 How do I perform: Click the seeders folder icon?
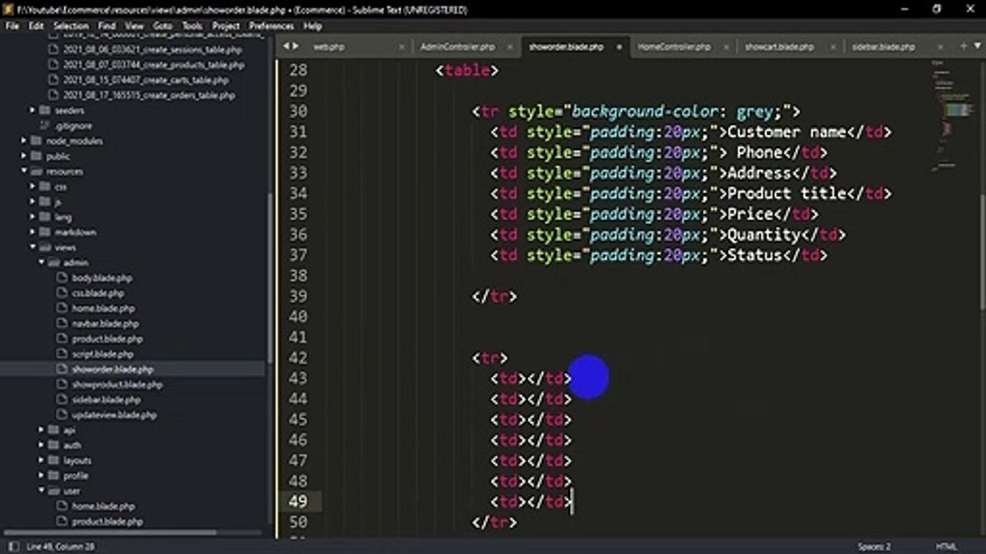(x=45, y=110)
